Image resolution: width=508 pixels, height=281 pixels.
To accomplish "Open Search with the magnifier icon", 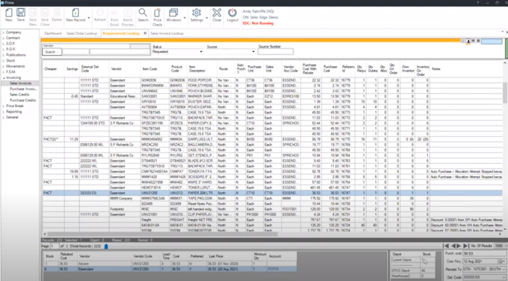I will click(143, 13).
